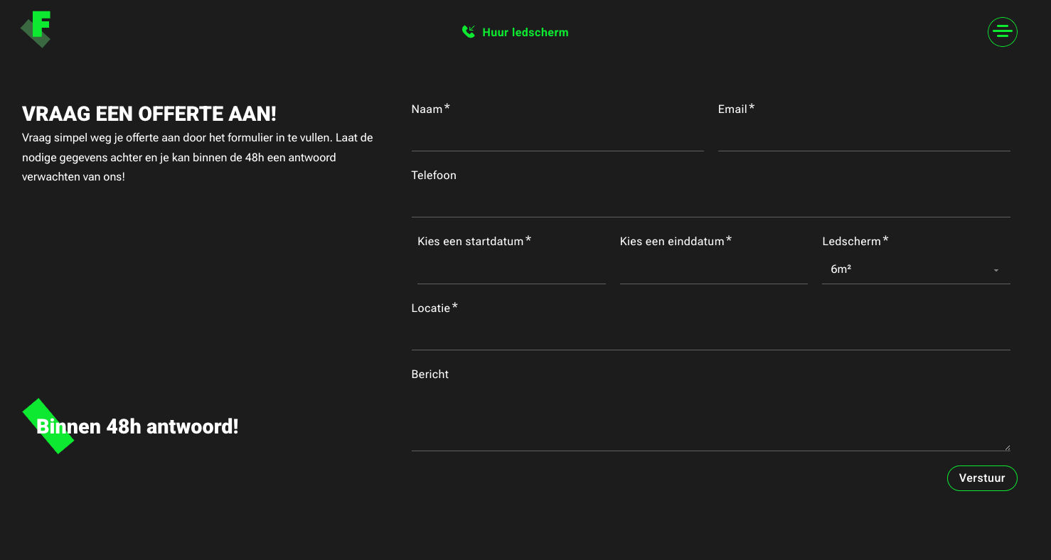Click the 'Binnen 48h antwoord!' text
The image size is (1051, 560).
tap(137, 426)
